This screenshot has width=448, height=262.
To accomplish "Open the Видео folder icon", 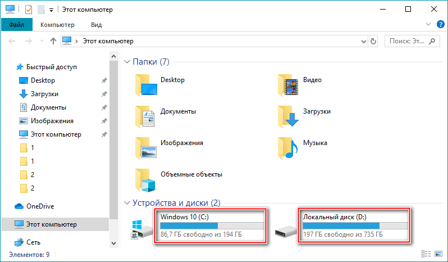I will pyautogui.click(x=288, y=85).
